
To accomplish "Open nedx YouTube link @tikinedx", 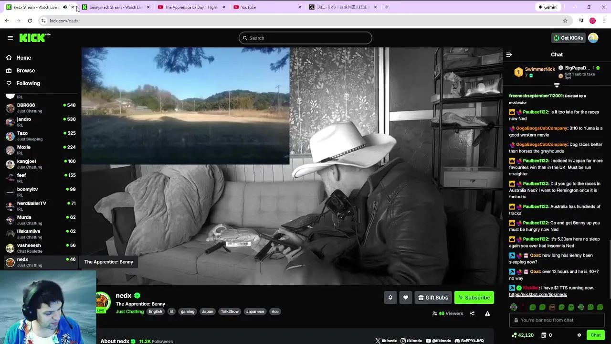I will click(x=438, y=341).
